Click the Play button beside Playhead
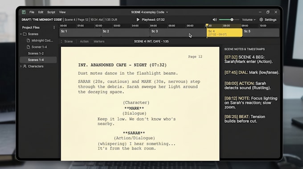303x169 pixels. click(138, 20)
